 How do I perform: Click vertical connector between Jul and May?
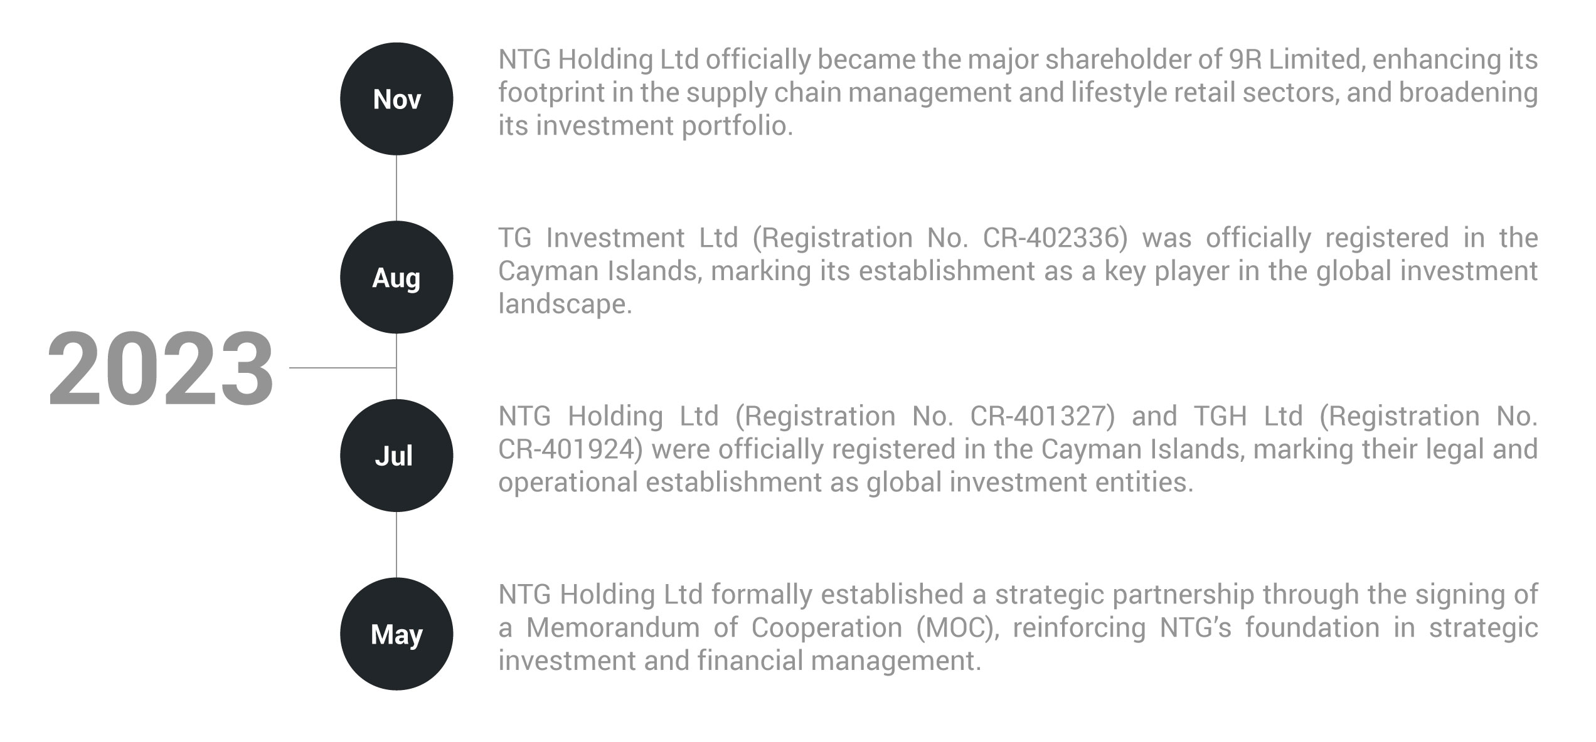tap(396, 544)
